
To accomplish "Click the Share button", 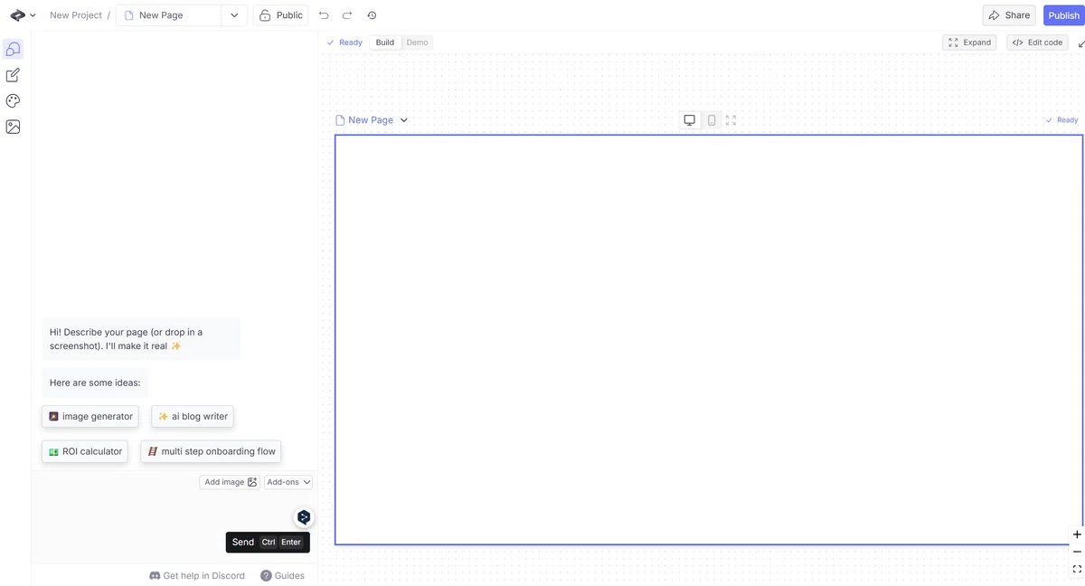I will 1009,15.
